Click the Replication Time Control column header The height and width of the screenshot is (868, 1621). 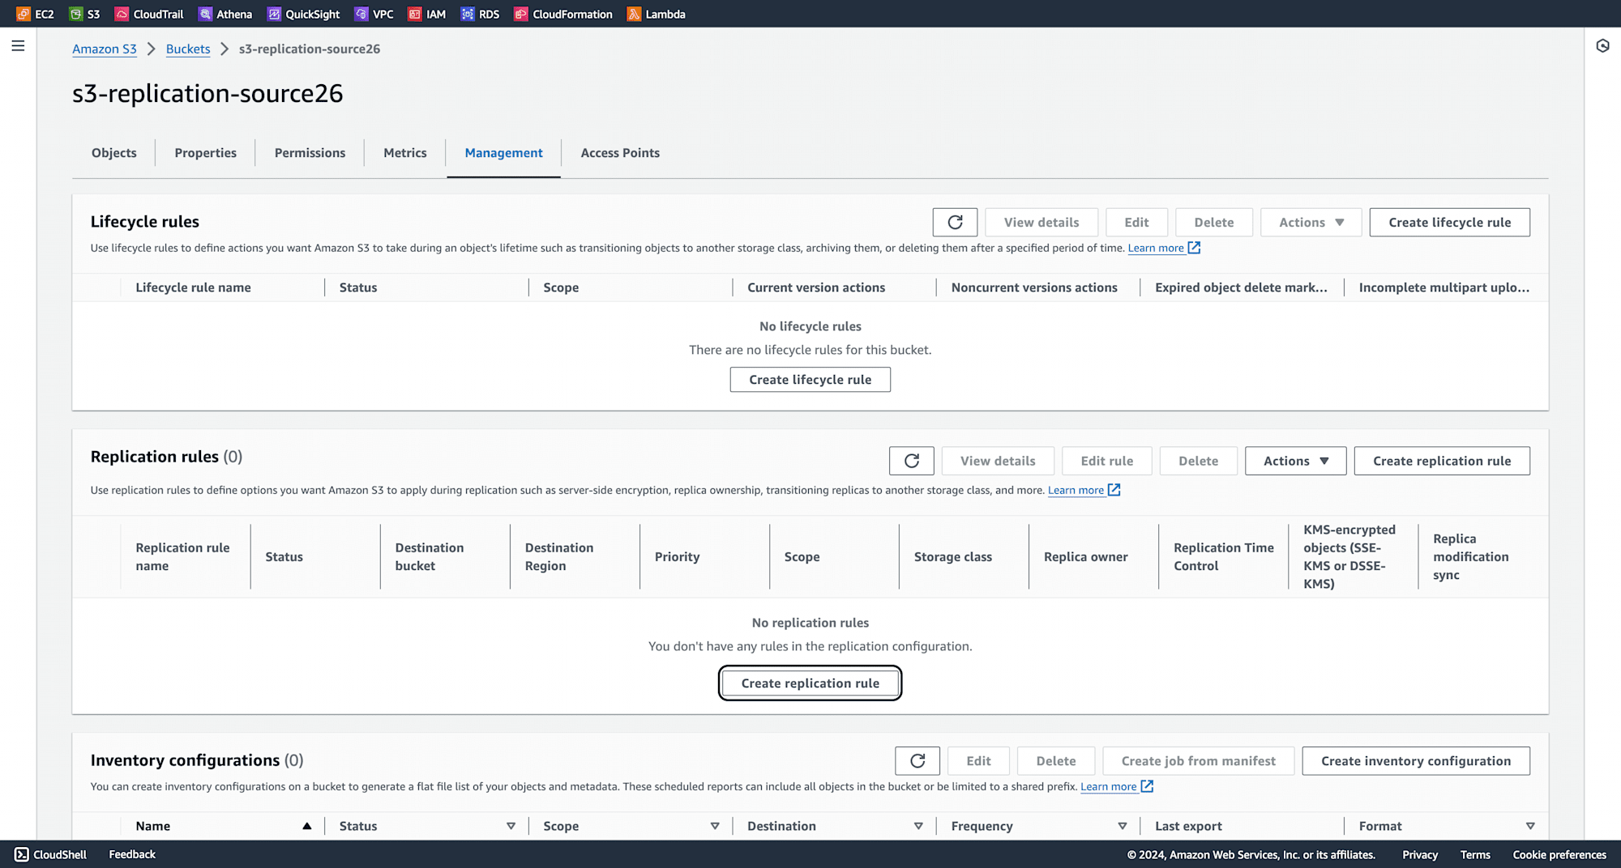[x=1224, y=557]
